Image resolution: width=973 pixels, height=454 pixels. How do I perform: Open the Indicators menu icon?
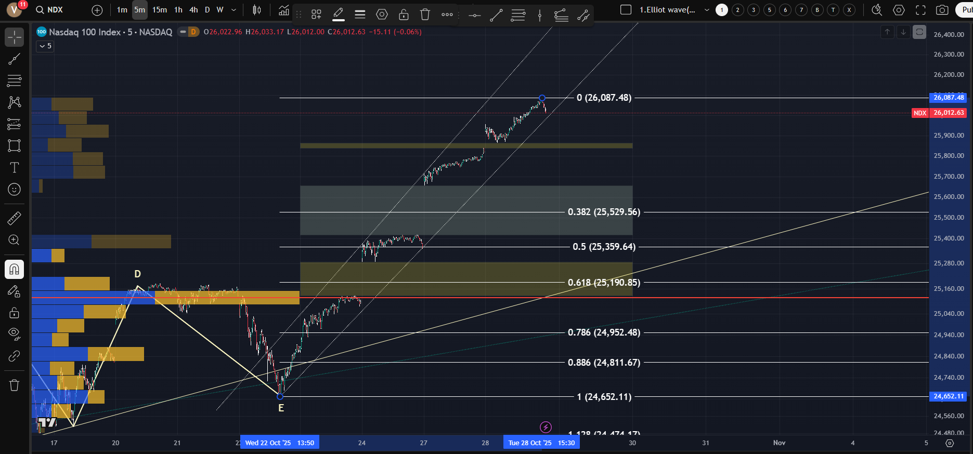click(283, 10)
